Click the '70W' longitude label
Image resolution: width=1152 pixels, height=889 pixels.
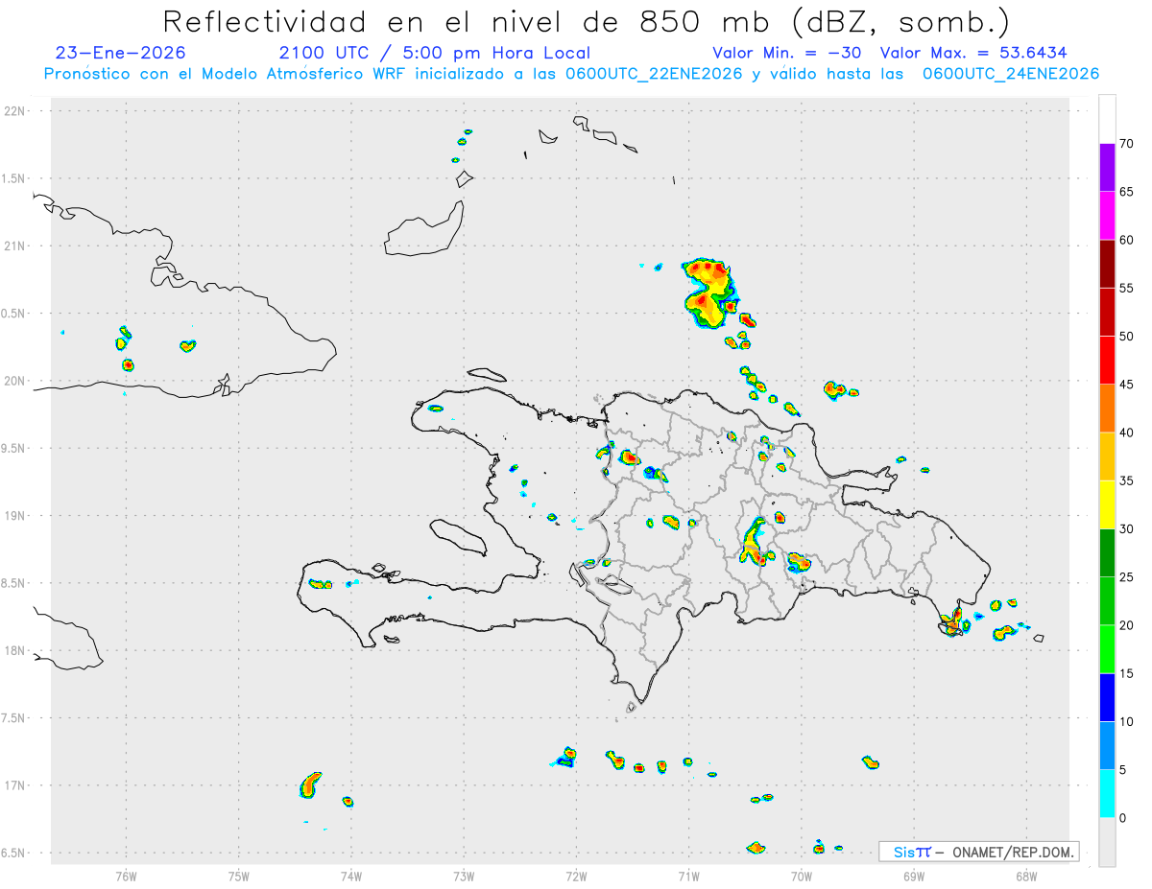click(x=801, y=876)
